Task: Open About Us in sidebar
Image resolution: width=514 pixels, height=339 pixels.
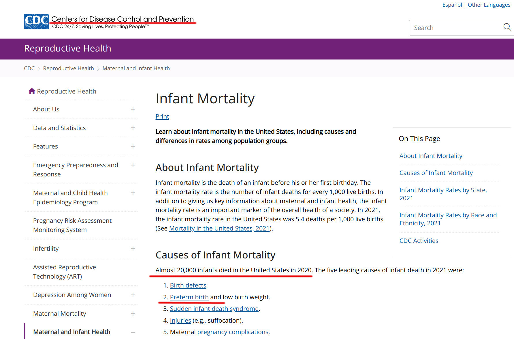Action: coord(46,109)
